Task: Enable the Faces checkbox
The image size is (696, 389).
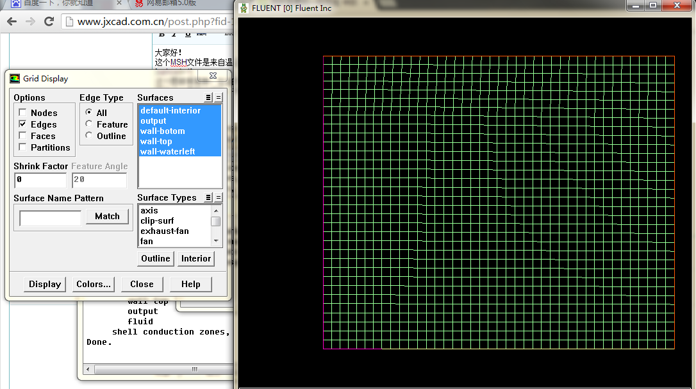Action: tap(23, 136)
